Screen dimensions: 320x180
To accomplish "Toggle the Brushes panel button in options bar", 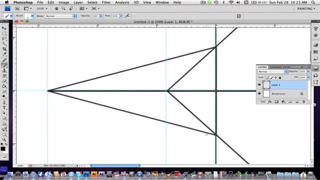I will 238,16.
